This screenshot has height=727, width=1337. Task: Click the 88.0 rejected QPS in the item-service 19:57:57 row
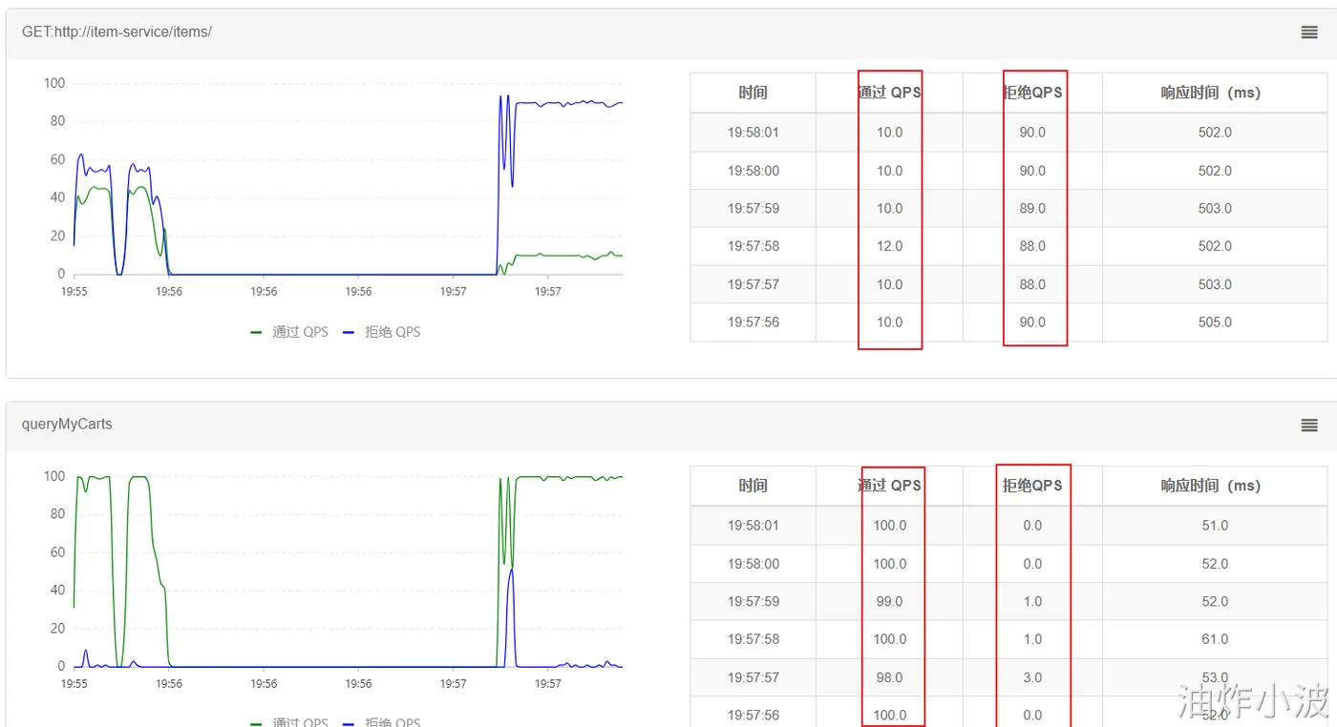click(1032, 284)
